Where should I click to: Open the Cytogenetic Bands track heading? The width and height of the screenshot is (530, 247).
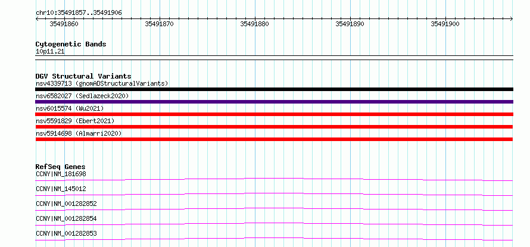pyautogui.click(x=71, y=44)
